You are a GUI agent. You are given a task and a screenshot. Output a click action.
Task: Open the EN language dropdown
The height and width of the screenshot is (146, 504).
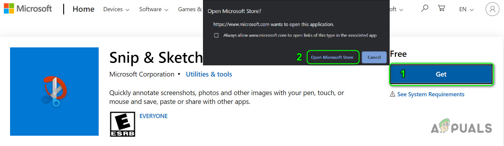pos(466,9)
